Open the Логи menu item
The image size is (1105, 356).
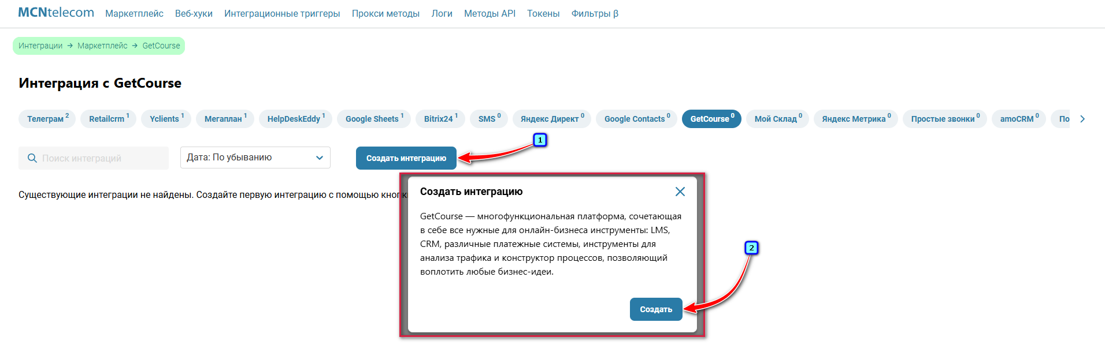[442, 13]
